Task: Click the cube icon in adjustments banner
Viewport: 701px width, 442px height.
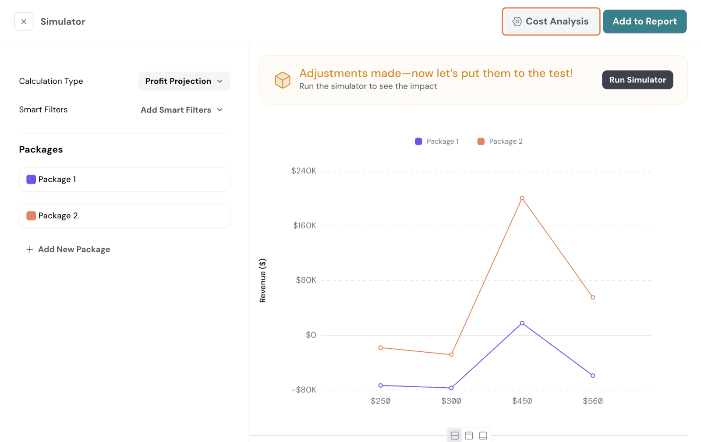Action: tap(283, 80)
